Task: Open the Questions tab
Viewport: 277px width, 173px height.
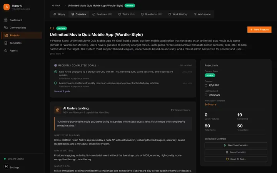Action: [x=152, y=14]
